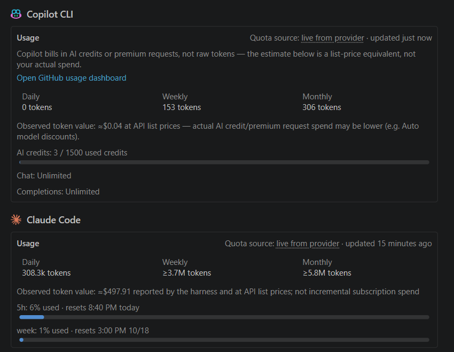Click Copilot's 'live from provider' quota source

tap(332, 38)
